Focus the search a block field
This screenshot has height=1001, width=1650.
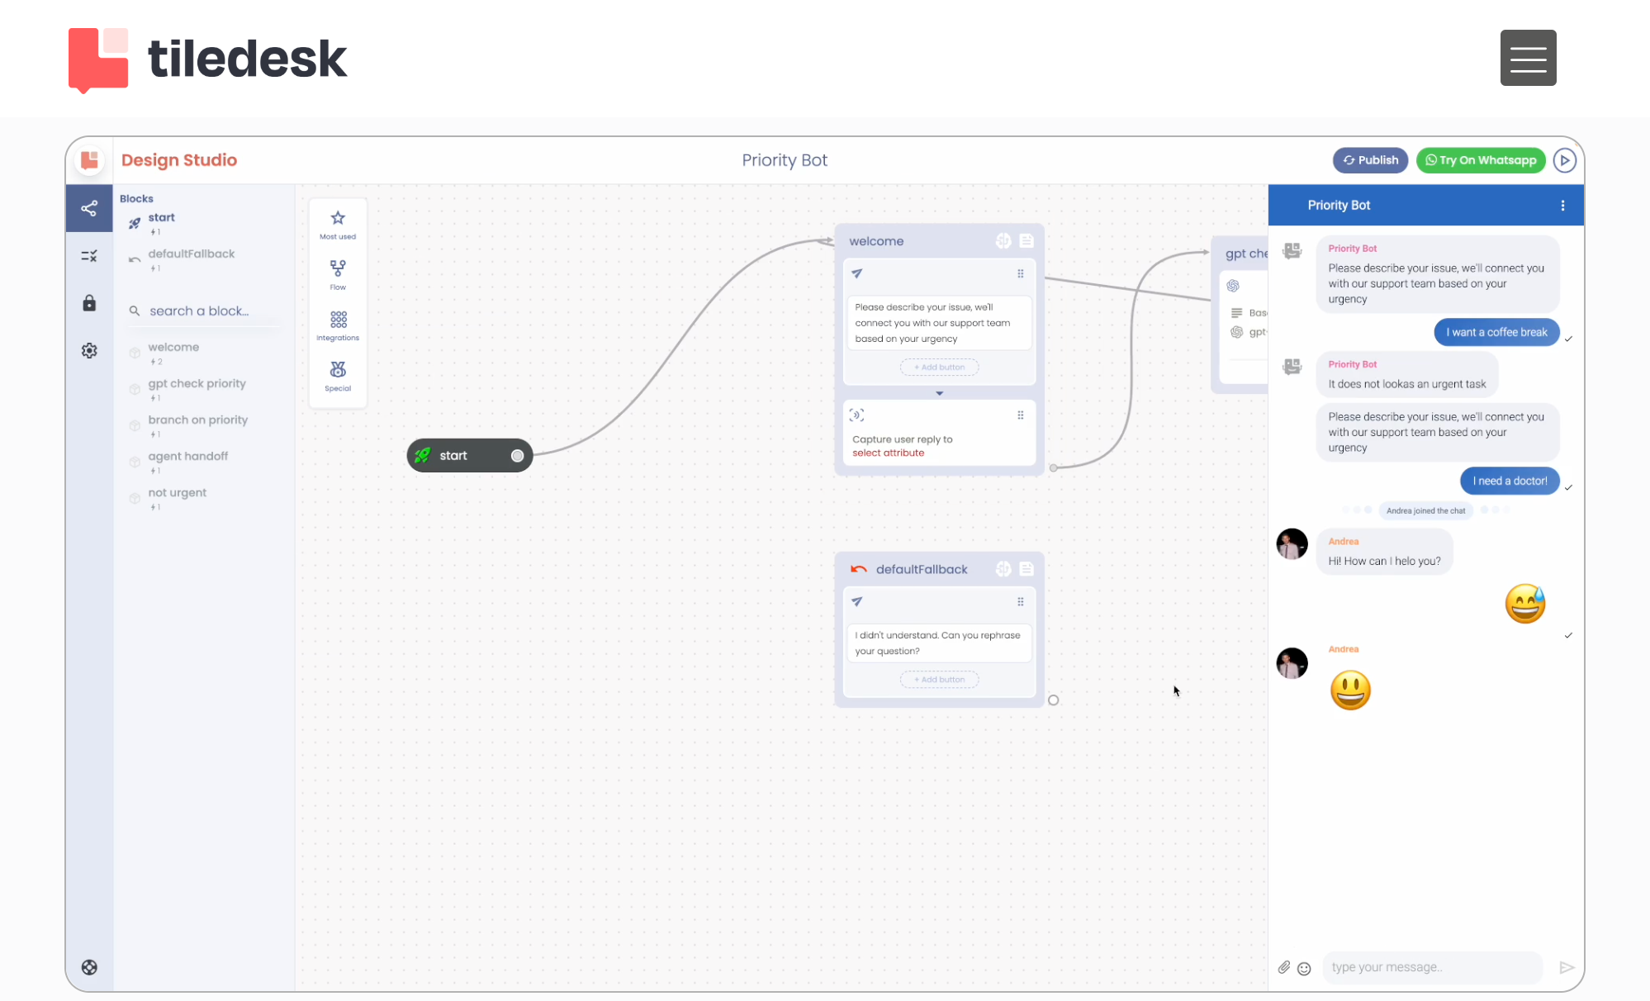(x=203, y=311)
